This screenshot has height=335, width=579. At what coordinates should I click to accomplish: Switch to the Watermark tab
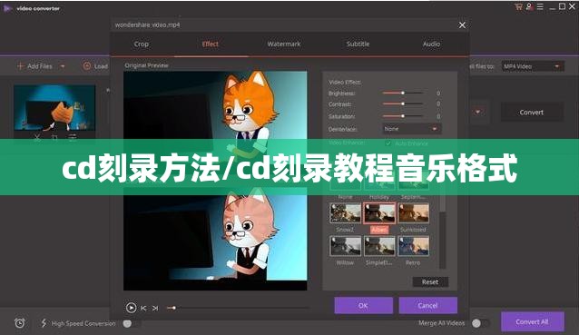[284, 44]
